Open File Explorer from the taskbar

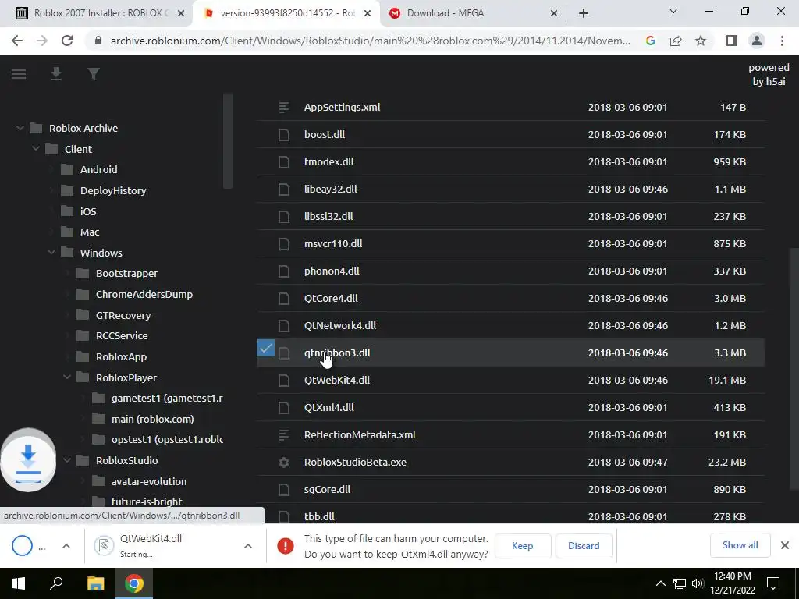(95, 583)
